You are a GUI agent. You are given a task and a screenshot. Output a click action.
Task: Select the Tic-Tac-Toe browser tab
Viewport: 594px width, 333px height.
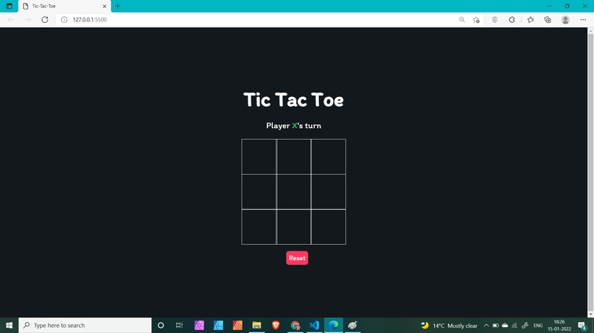64,6
